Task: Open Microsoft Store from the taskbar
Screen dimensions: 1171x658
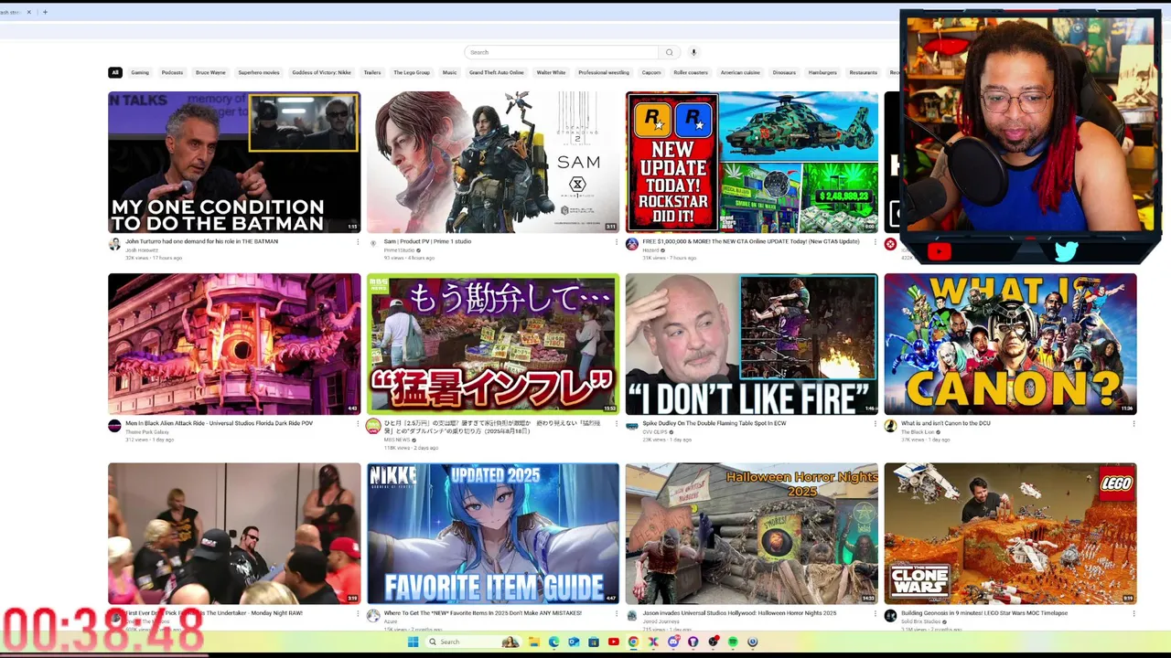Action: coord(594,642)
